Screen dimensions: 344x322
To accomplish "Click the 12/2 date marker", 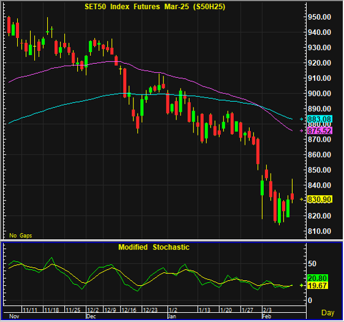I will [x=93, y=310].
